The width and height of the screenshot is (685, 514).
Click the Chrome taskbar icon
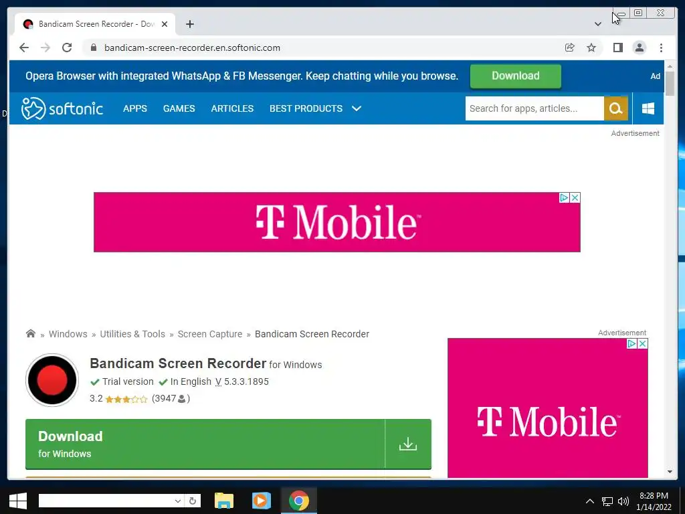tap(299, 501)
